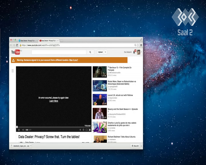Open the Robot Wars video thumbnail
This screenshot has width=206, height=165.
(x=100, y=86)
